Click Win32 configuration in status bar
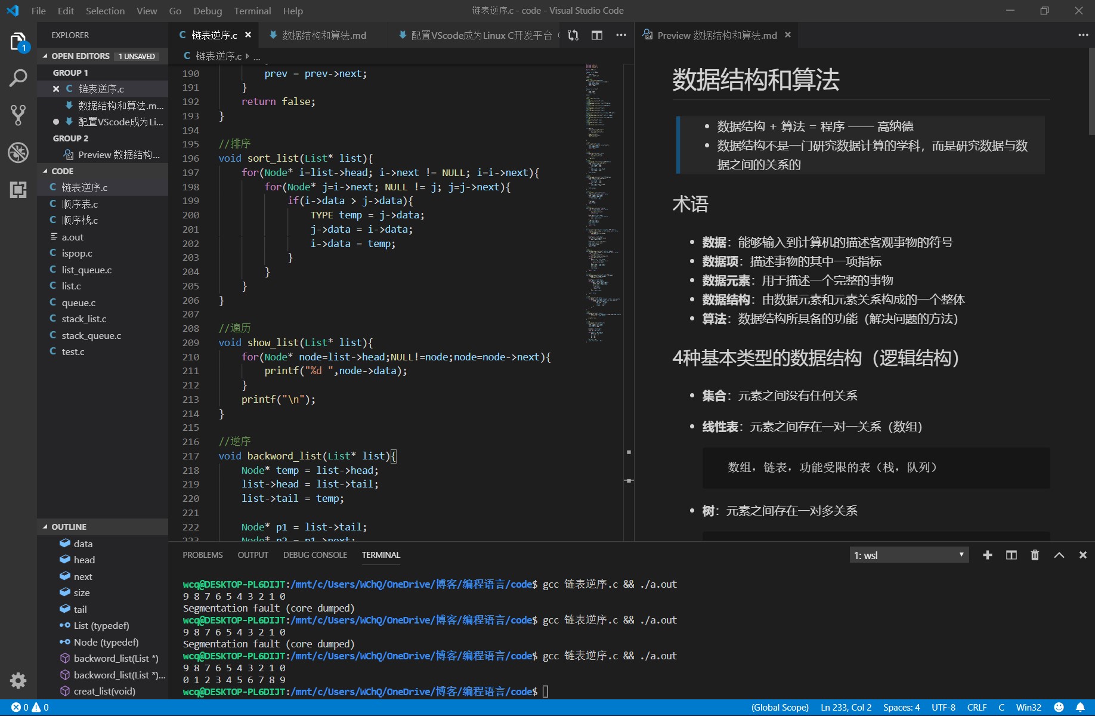The image size is (1095, 716). tap(1029, 708)
